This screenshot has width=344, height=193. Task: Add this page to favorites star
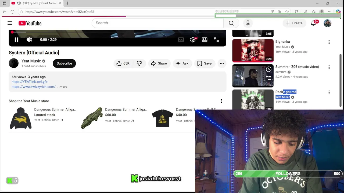(287, 12)
